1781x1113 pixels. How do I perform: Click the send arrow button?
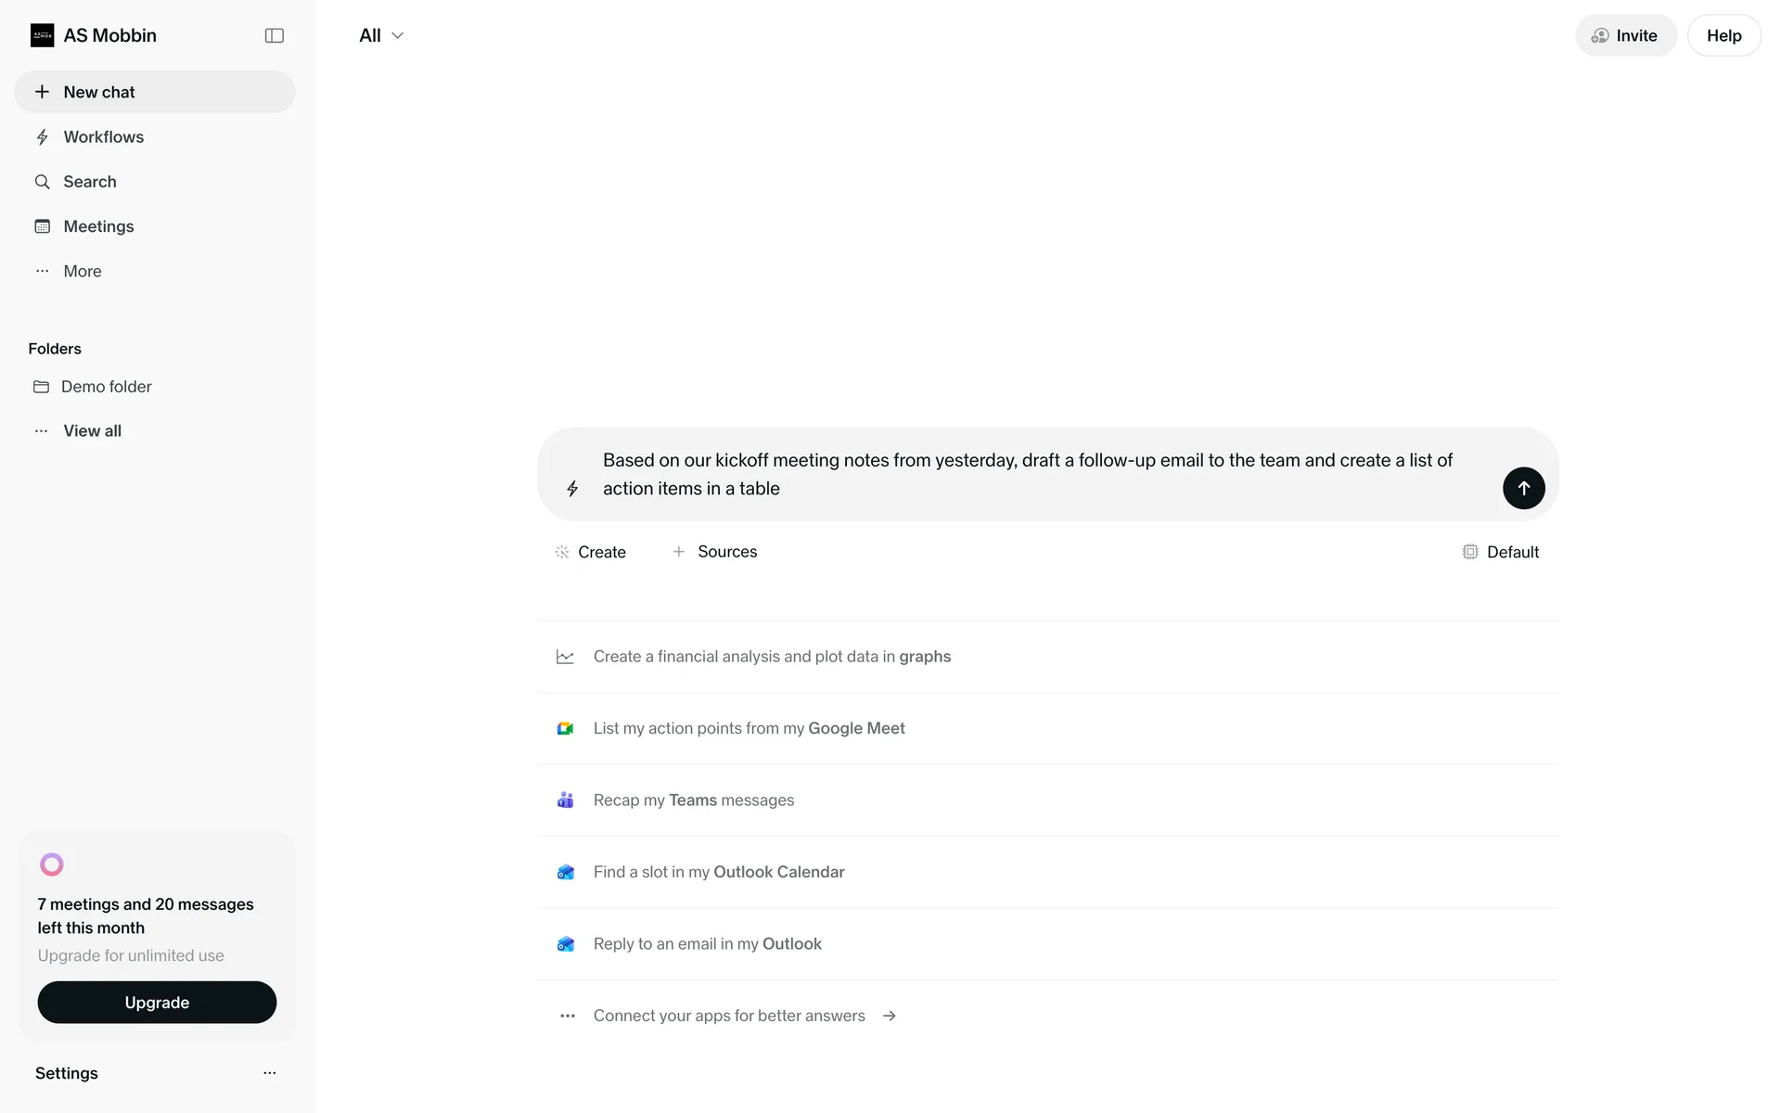(x=1523, y=488)
